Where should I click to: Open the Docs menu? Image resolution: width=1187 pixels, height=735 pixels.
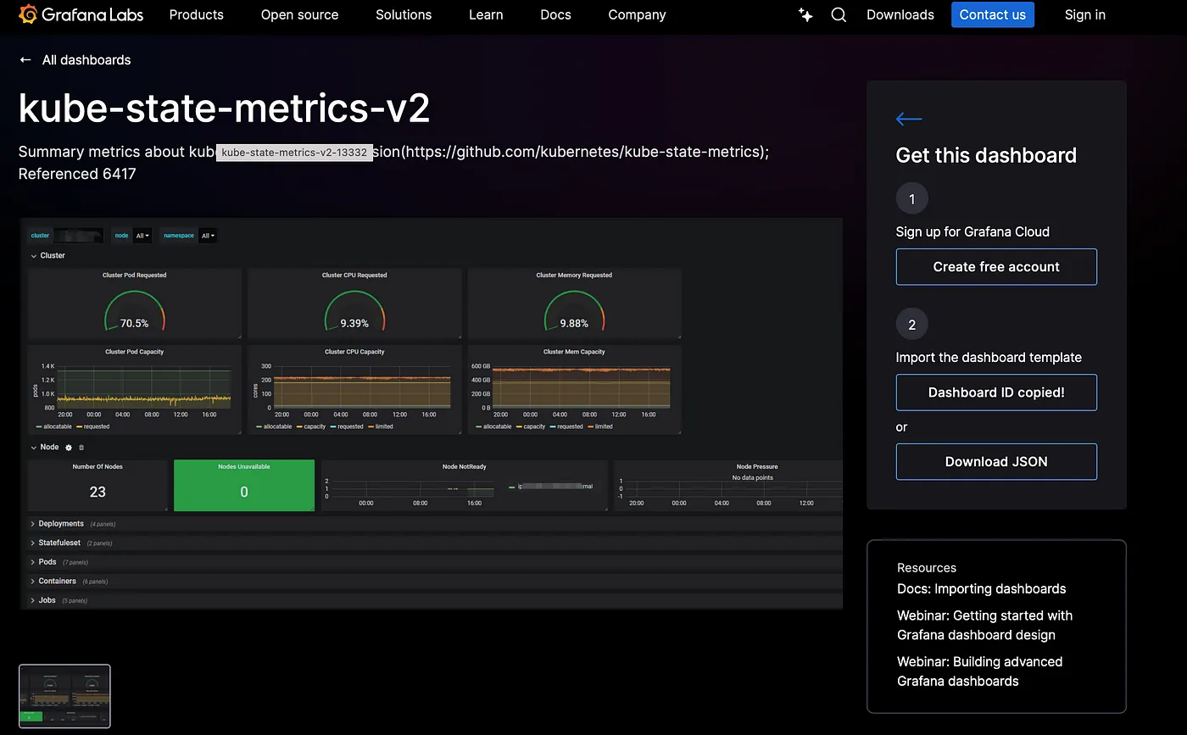(555, 14)
